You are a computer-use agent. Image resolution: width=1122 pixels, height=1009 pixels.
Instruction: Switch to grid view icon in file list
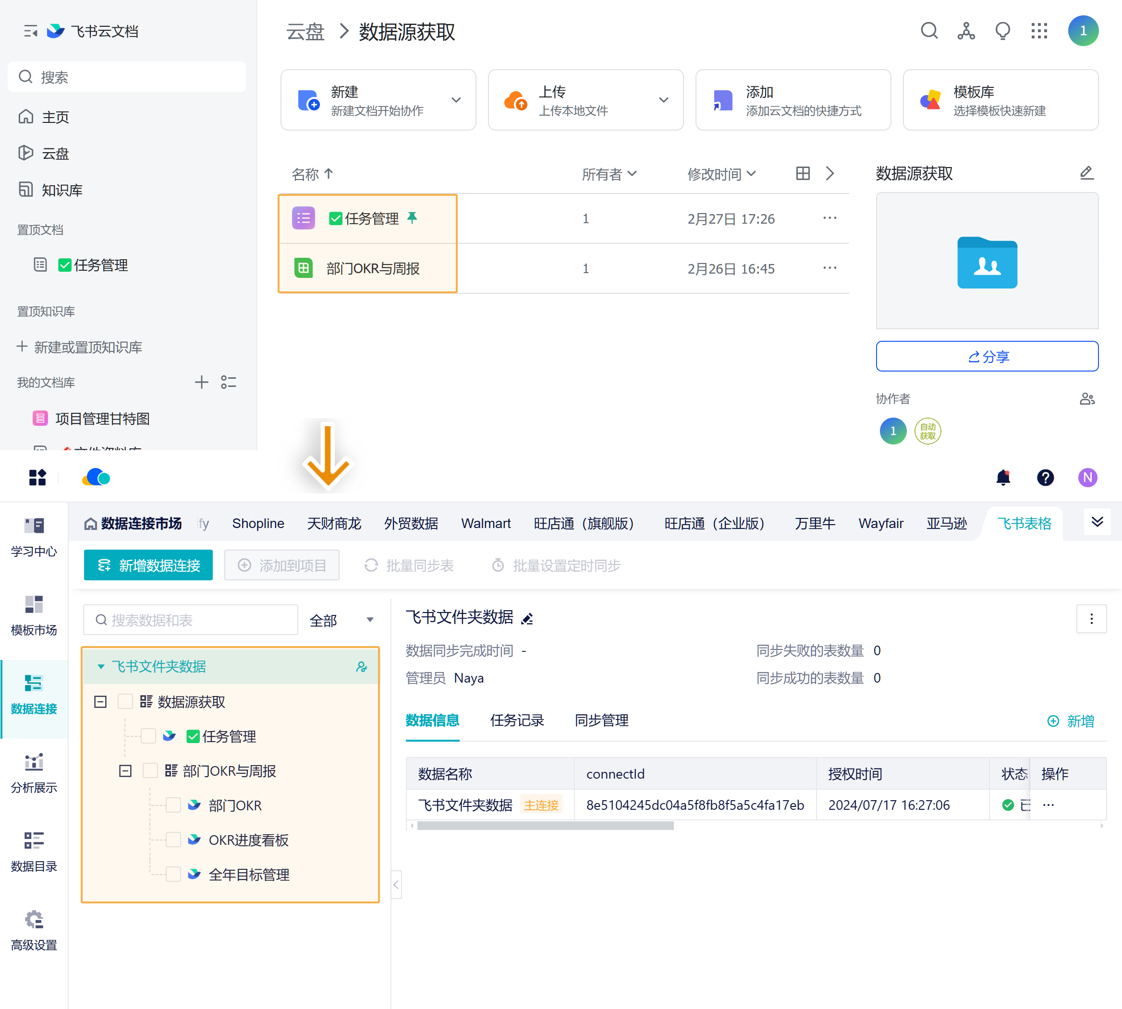(803, 173)
